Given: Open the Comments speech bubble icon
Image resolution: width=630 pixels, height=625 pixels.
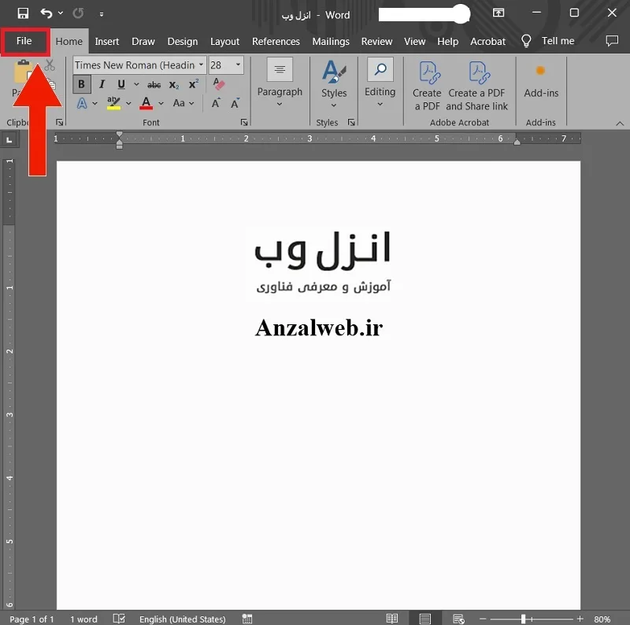Looking at the screenshot, I should point(612,41).
